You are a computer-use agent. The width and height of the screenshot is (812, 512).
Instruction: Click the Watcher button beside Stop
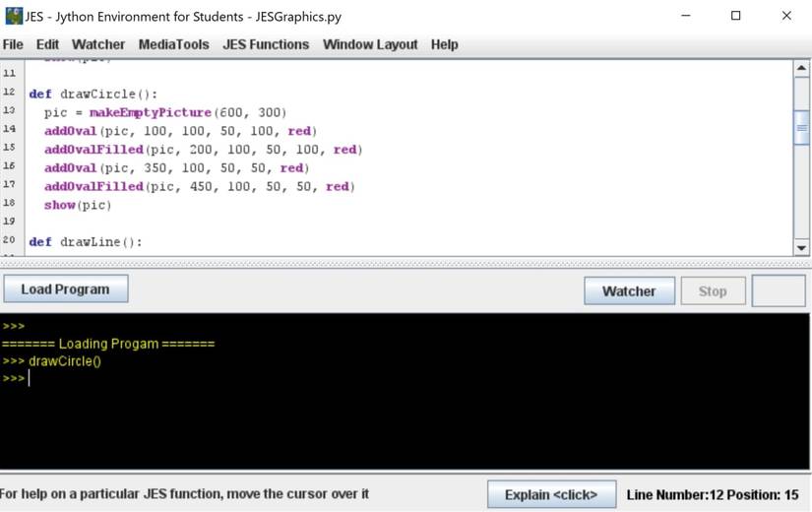tap(629, 291)
